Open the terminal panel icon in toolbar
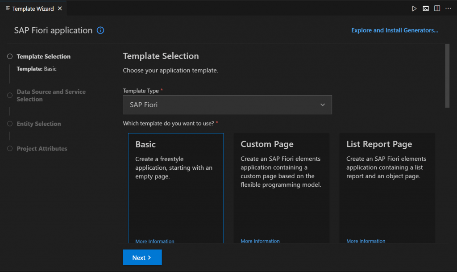Screen dimensions: 457x272 point(425,8)
